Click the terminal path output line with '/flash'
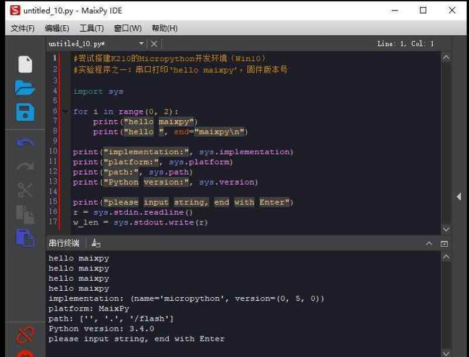The width and height of the screenshot is (469, 357). tap(111, 319)
